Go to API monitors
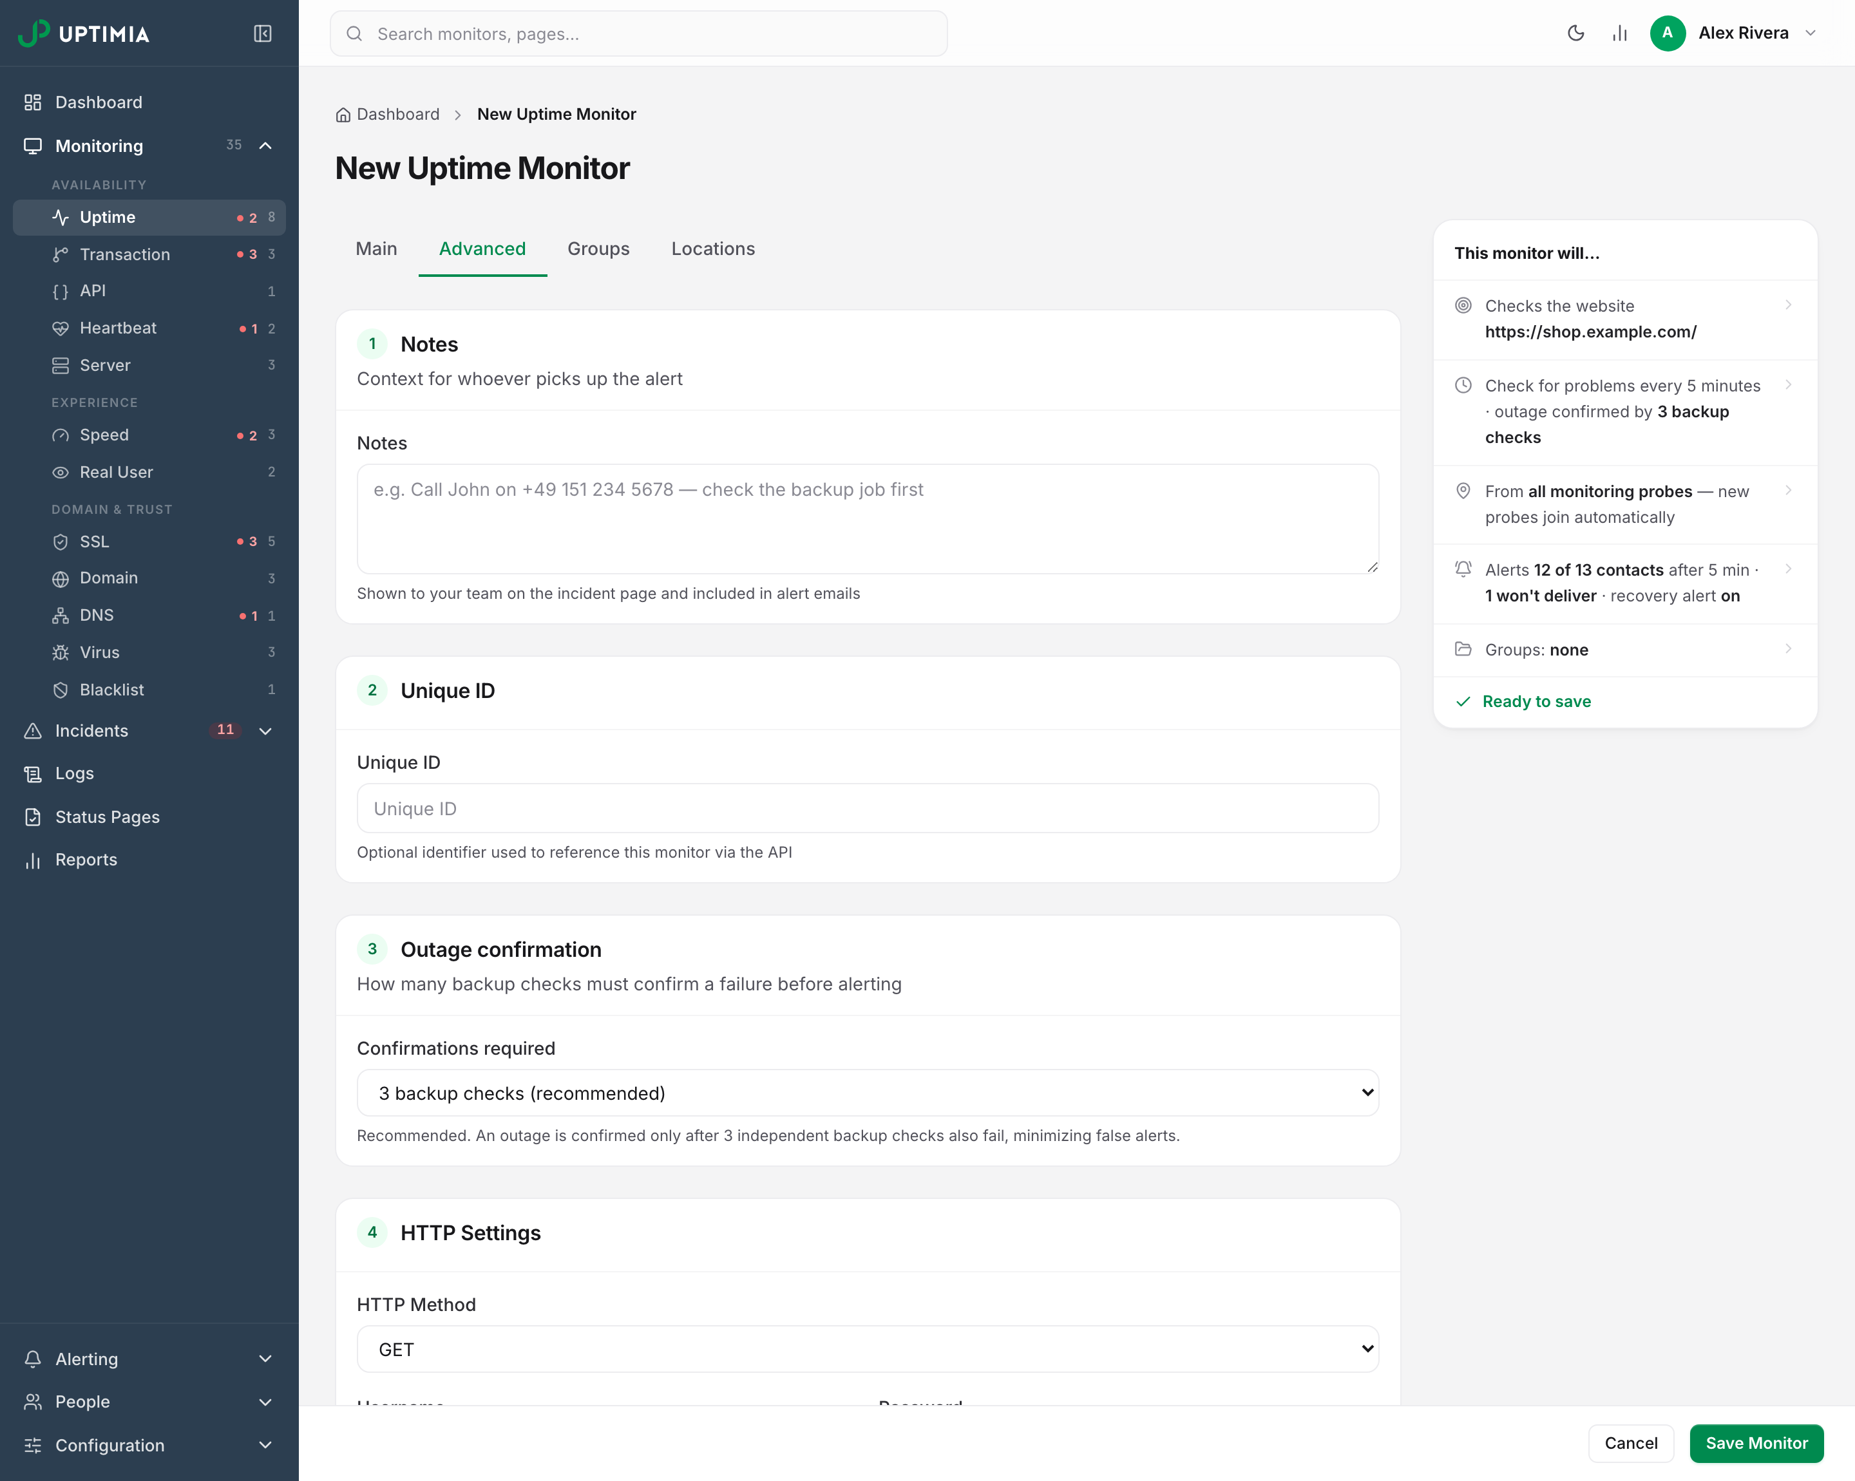Image resolution: width=1855 pixels, height=1481 pixels. [x=149, y=290]
